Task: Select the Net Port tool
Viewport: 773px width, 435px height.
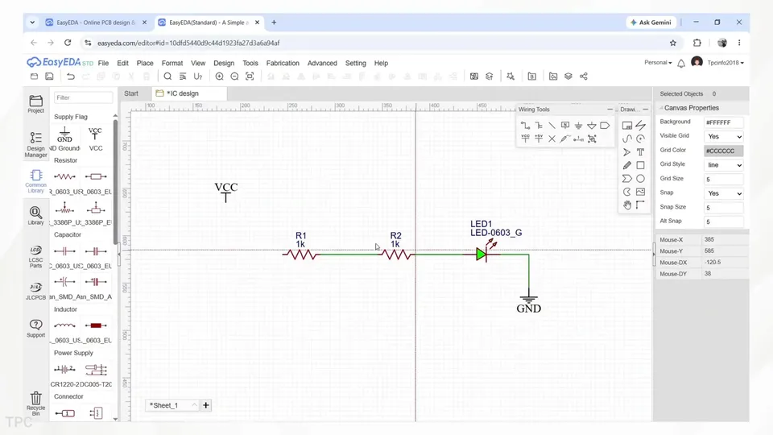Action: pos(605,126)
